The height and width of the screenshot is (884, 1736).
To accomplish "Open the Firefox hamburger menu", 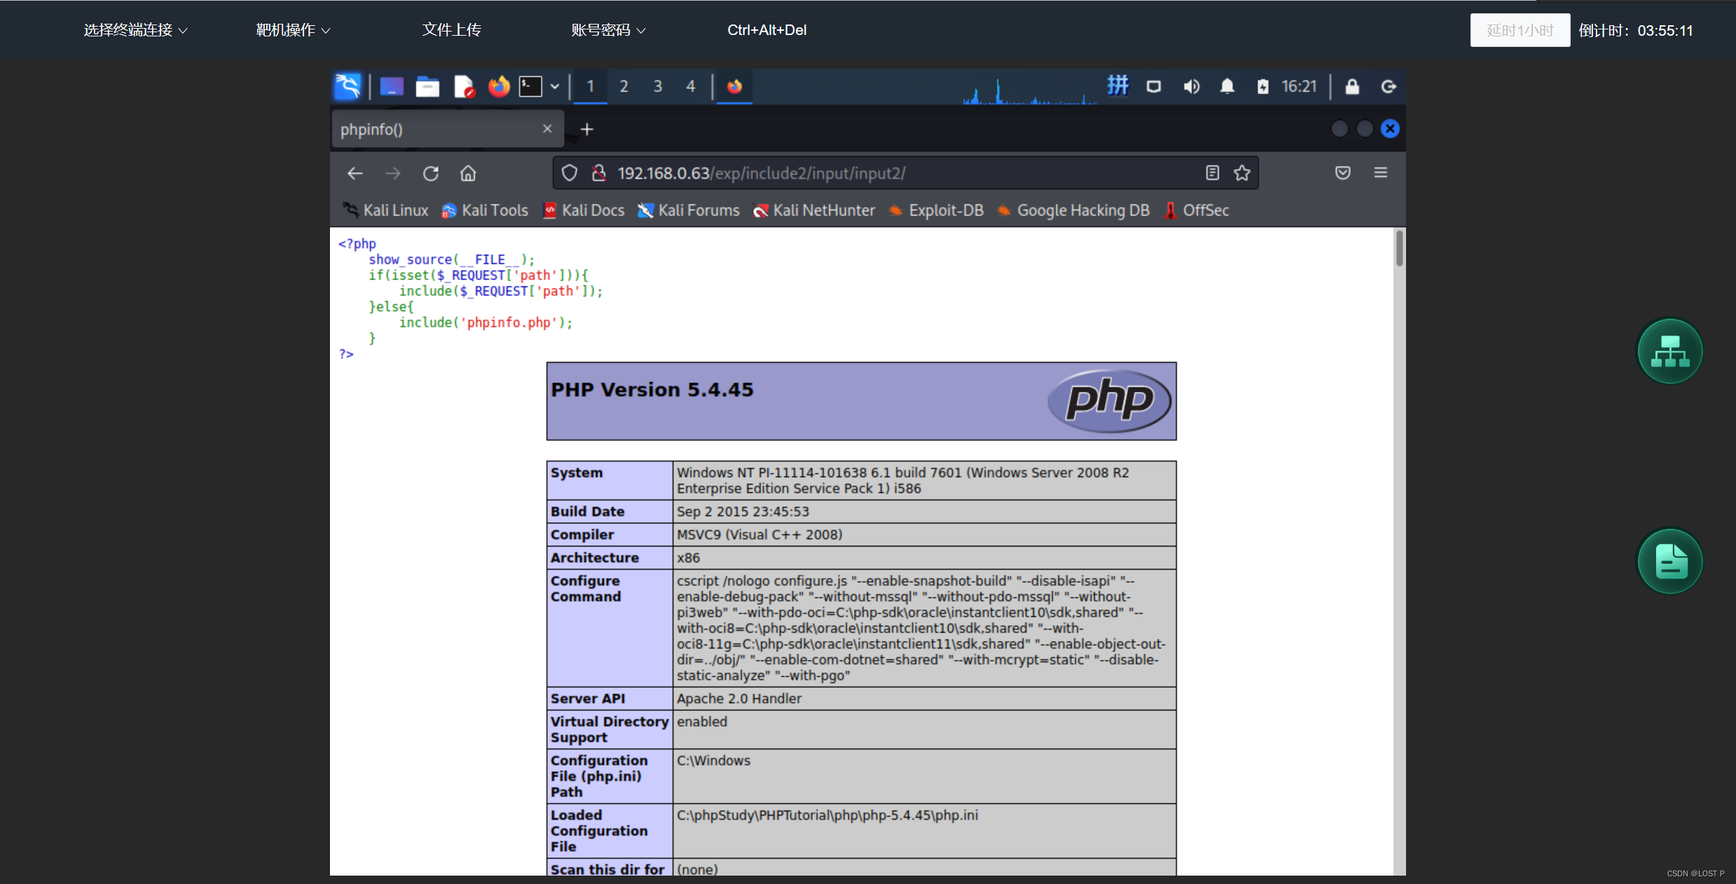I will pyautogui.click(x=1381, y=173).
